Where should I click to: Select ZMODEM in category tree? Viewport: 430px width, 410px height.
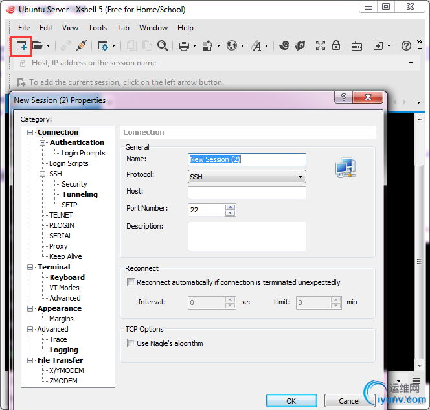click(63, 381)
